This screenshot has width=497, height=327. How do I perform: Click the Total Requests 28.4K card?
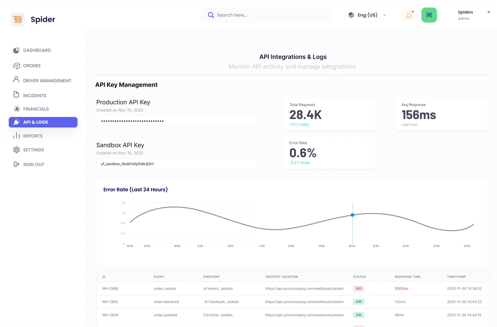tap(330, 114)
